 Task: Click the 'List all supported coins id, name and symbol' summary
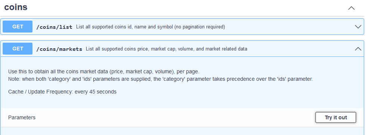pos(151,27)
